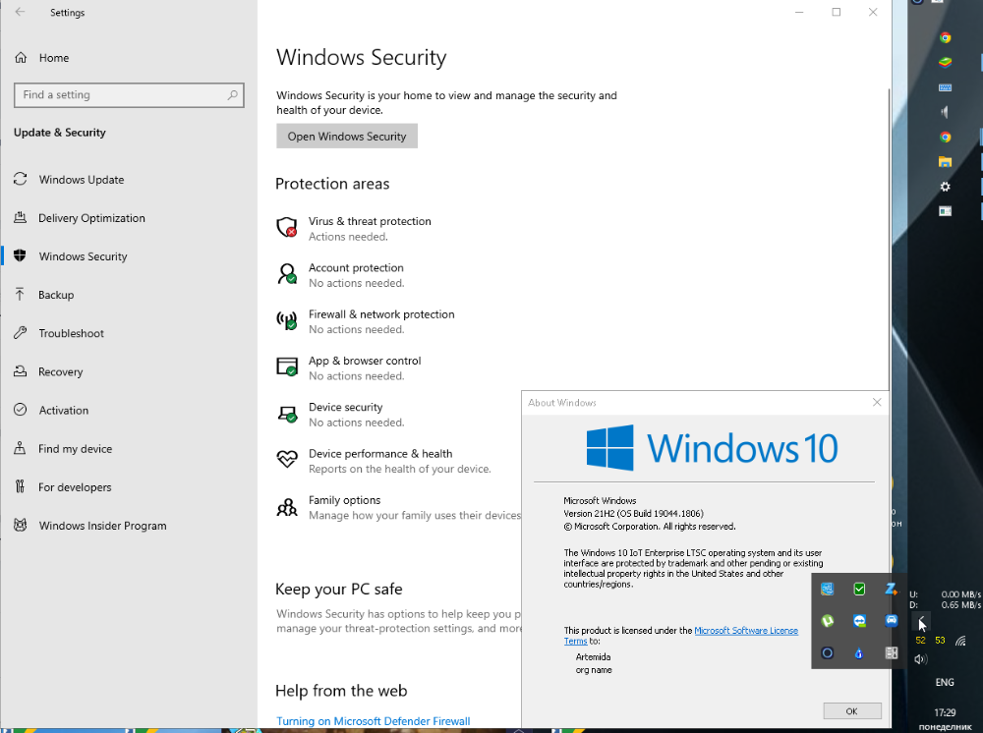Click the Actions needed status text
983x733 pixels.
(348, 237)
